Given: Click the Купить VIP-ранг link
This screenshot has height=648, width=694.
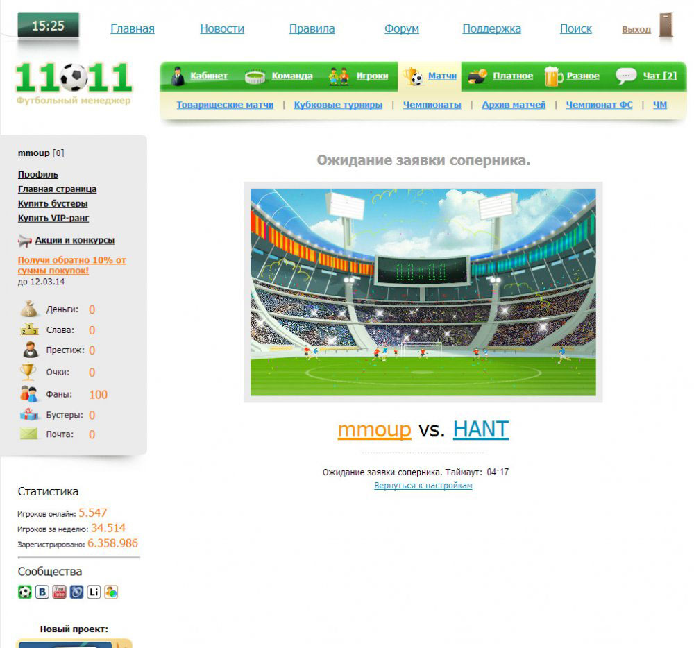Looking at the screenshot, I should click(x=53, y=219).
